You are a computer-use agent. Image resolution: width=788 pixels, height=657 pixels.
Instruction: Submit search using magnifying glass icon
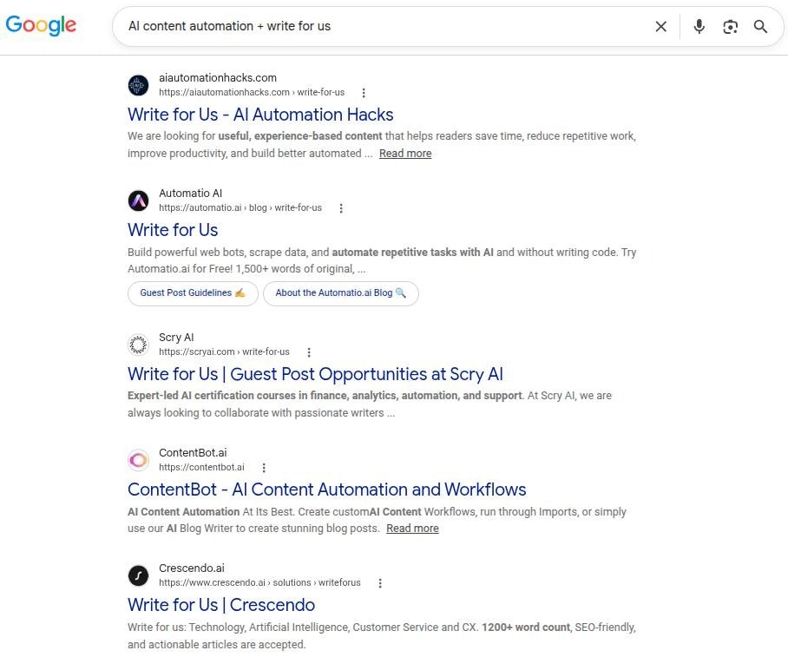point(760,26)
